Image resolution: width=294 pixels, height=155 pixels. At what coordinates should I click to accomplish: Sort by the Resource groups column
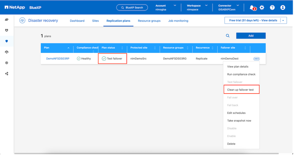pyautogui.click(x=188, y=48)
